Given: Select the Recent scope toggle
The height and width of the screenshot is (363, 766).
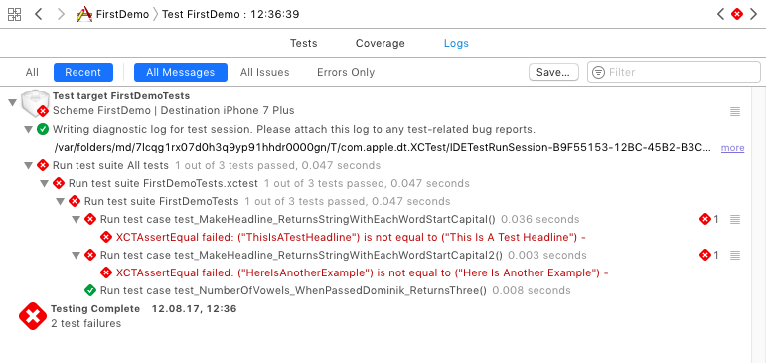Looking at the screenshot, I should point(83,72).
